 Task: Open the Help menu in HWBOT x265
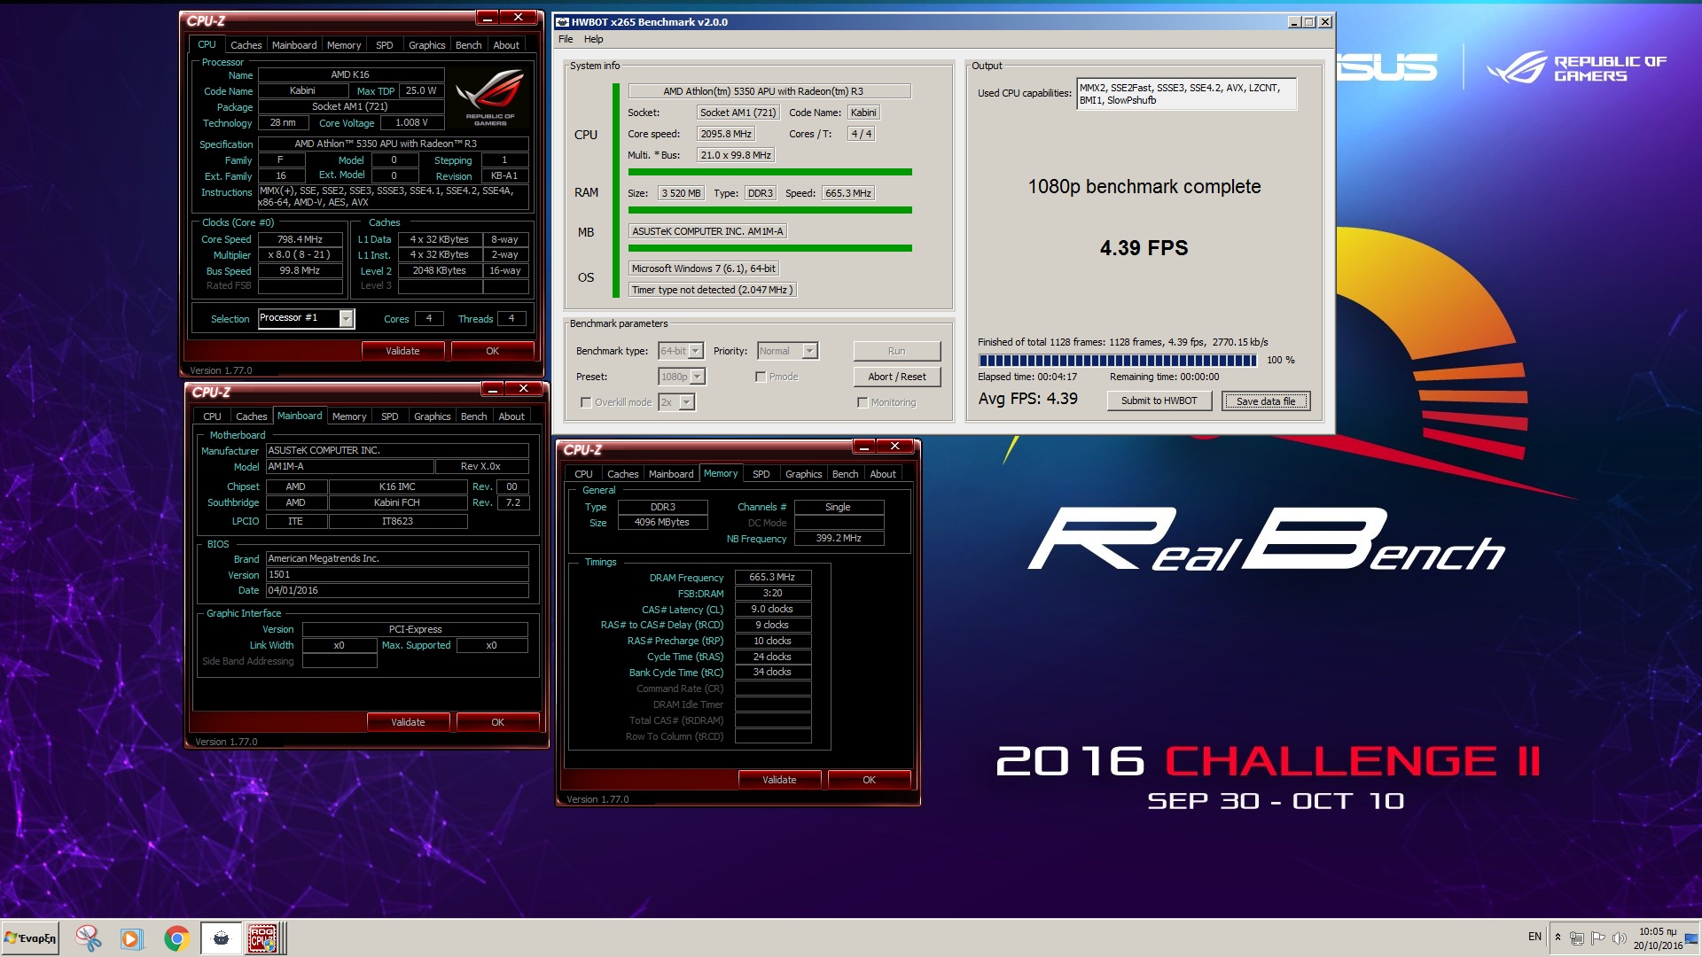pos(594,39)
